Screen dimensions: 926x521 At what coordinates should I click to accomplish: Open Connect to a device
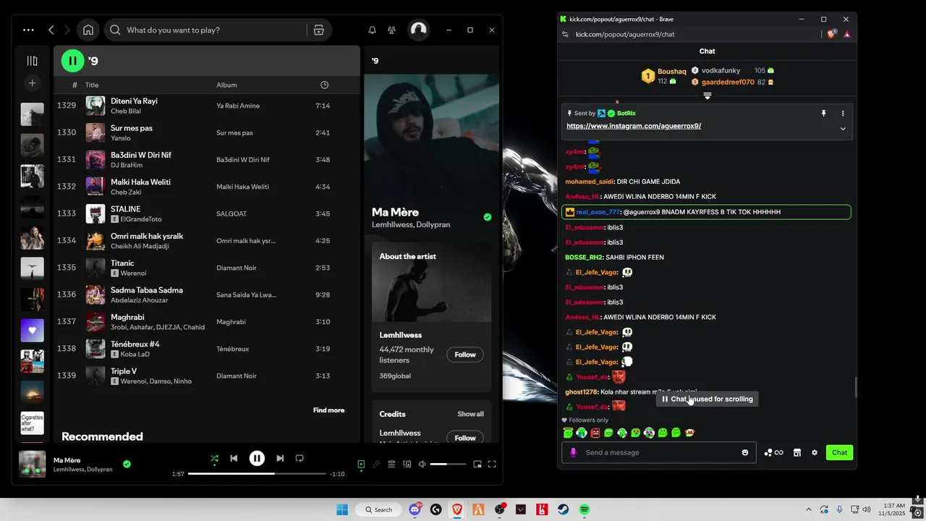407,464
